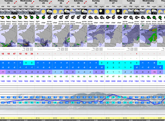Click the chart's upper temperature marker for Monday 27 PM

point(113,97)
